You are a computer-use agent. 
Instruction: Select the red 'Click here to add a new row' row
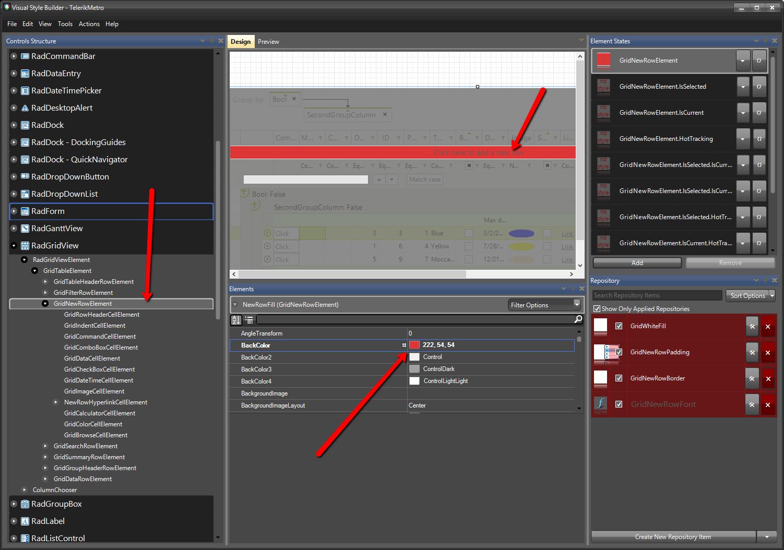[x=403, y=152]
